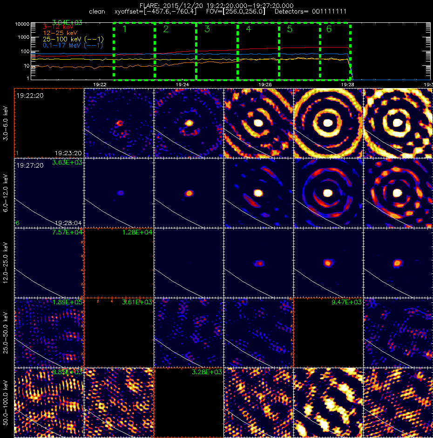The width and height of the screenshot is (433, 438).
Task: Select the FLARE date and time title
Action: click(216, 6)
